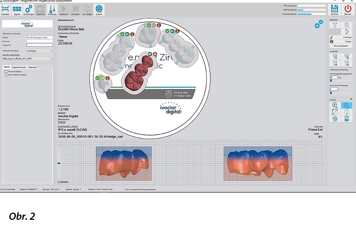Click the blue gears icon on canvas

319,24
